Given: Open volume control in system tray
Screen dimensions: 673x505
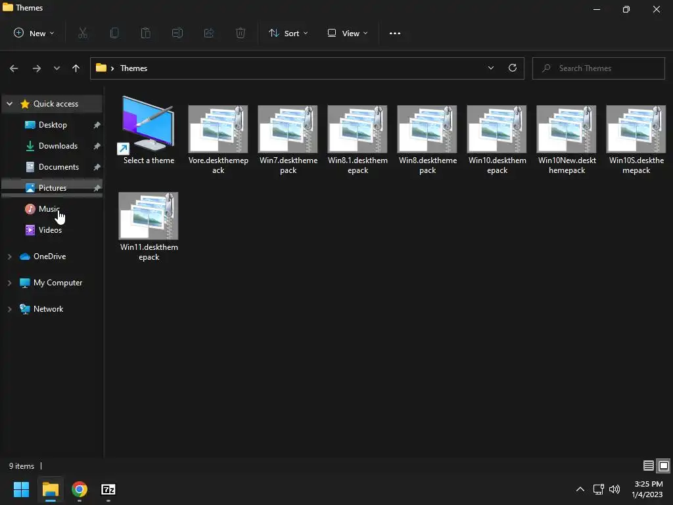Looking at the screenshot, I should (615, 489).
